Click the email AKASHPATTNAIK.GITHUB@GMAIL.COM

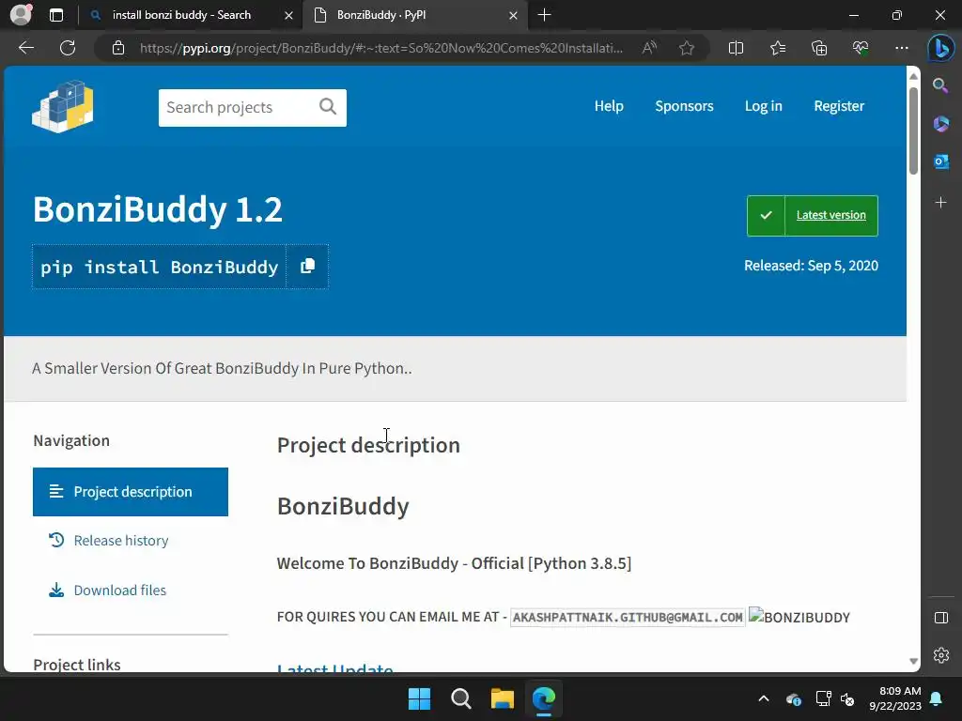[627, 617]
